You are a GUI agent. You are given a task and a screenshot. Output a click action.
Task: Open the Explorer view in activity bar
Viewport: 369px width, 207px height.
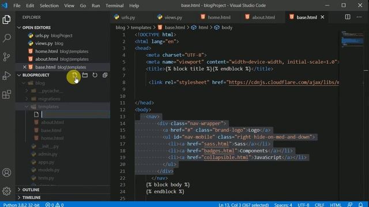coord(6,20)
